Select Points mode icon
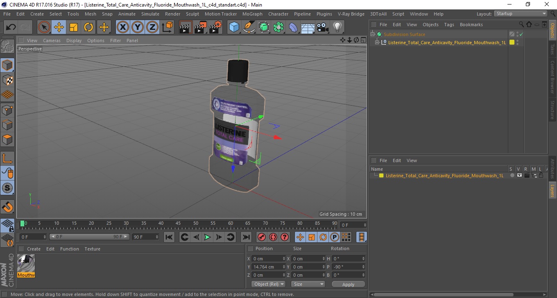 pyautogui.click(x=7, y=110)
